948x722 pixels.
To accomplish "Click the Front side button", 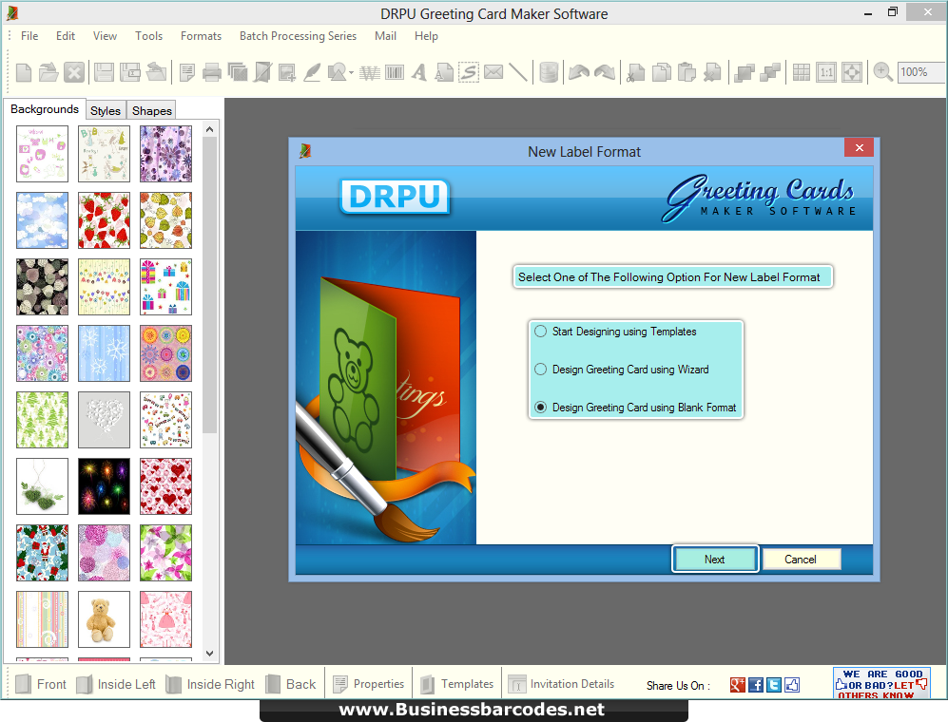I will [x=41, y=684].
